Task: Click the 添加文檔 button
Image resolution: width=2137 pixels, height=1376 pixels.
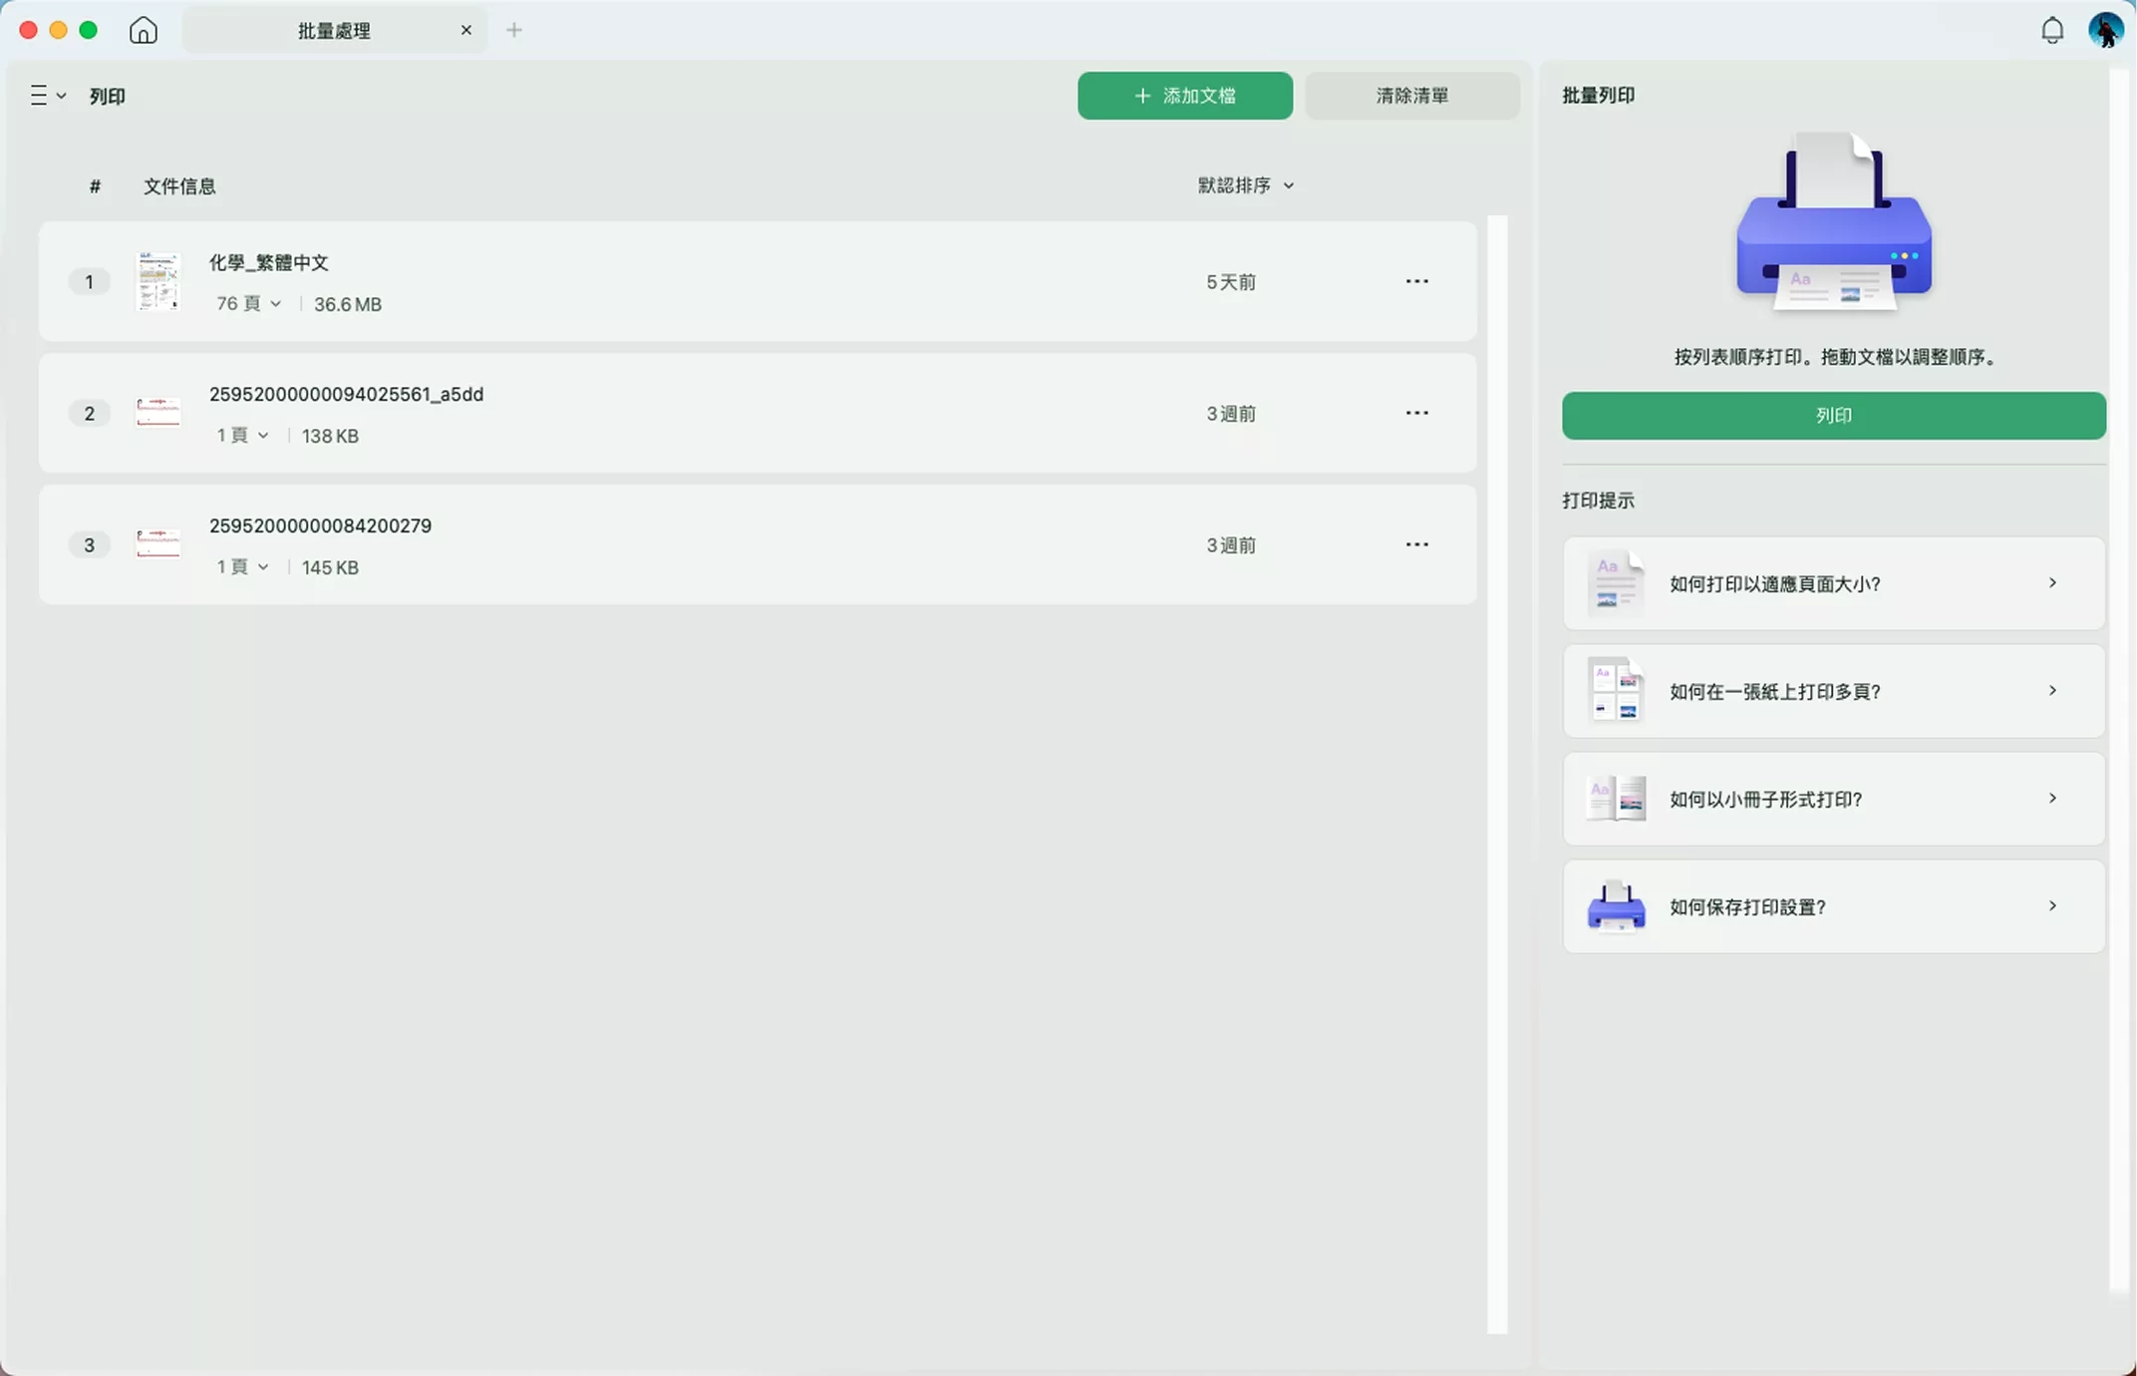Action: point(1185,96)
